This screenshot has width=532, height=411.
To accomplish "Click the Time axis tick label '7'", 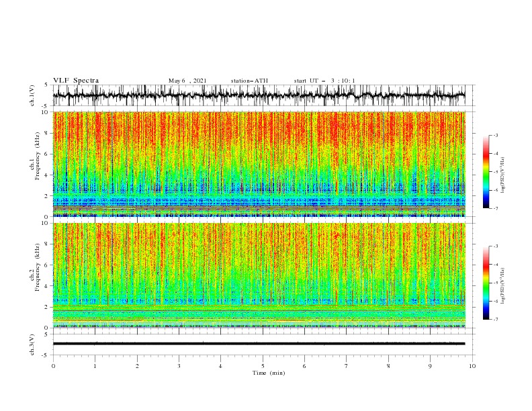I will pos(347,366).
